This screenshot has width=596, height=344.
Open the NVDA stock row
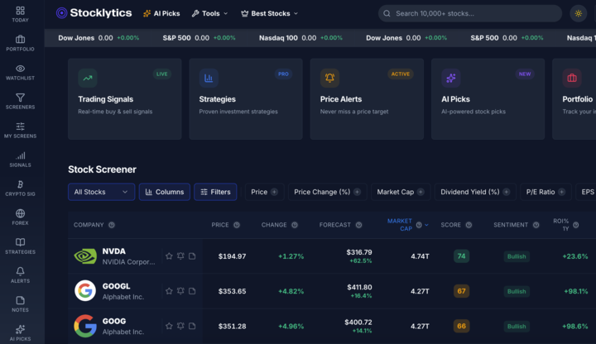(332, 256)
